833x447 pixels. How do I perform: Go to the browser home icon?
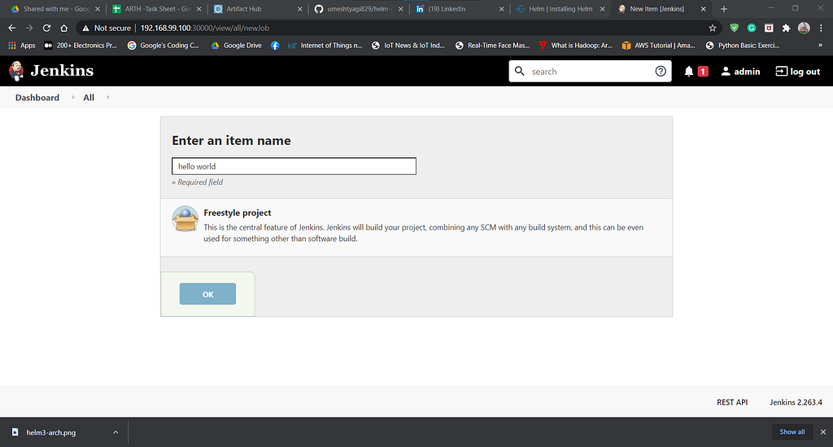coord(63,28)
